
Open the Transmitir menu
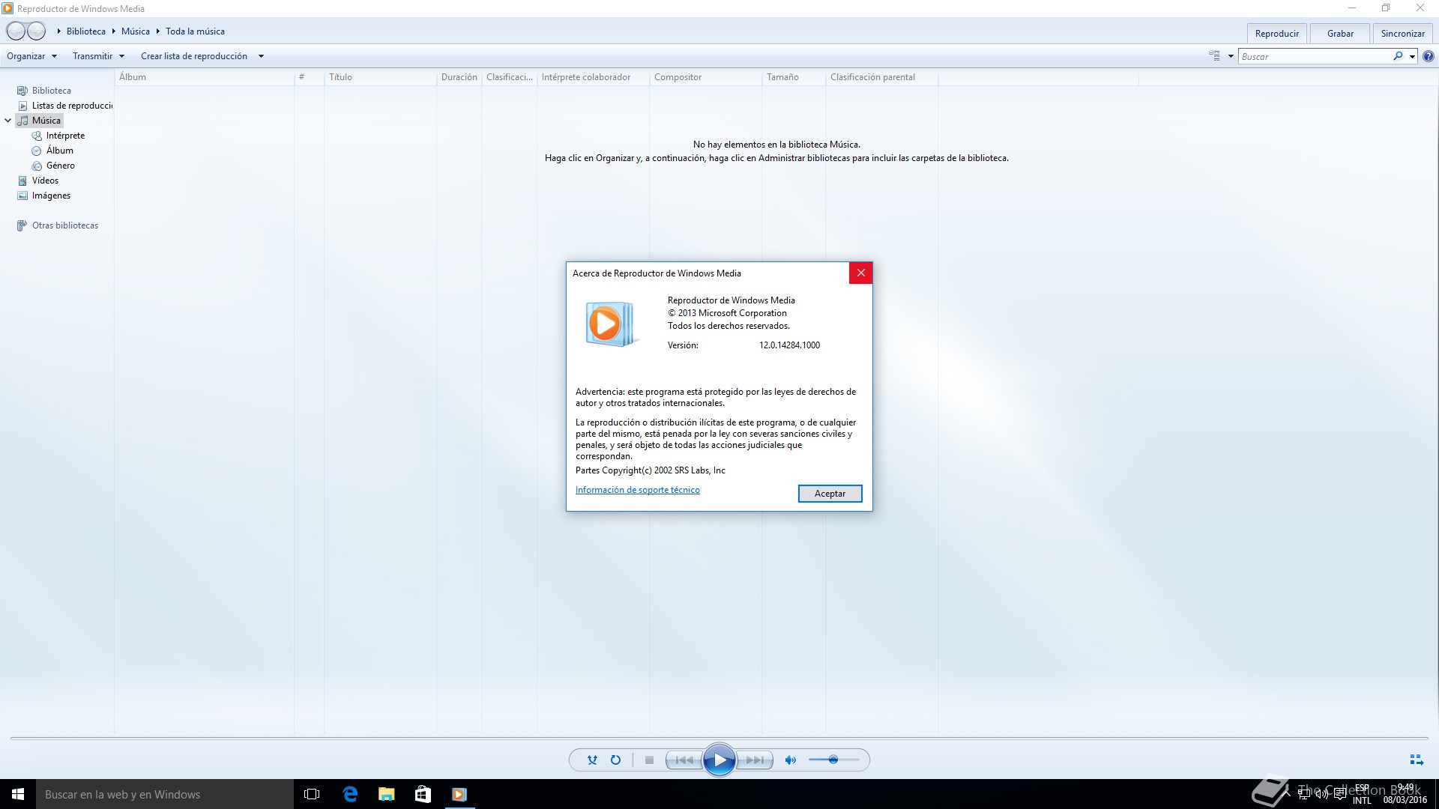pyautogui.click(x=98, y=56)
